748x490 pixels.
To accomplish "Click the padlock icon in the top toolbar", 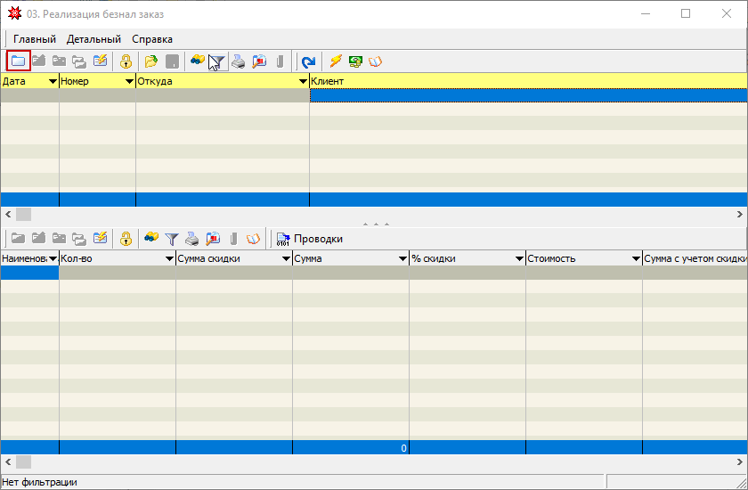I will [126, 61].
